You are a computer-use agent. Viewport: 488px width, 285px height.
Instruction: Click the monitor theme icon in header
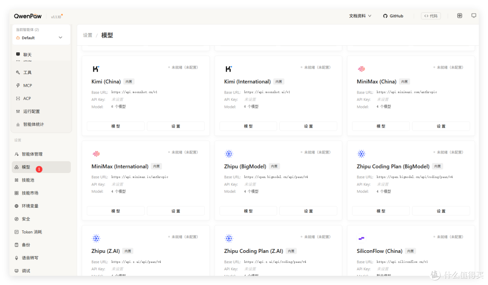pyautogui.click(x=474, y=15)
